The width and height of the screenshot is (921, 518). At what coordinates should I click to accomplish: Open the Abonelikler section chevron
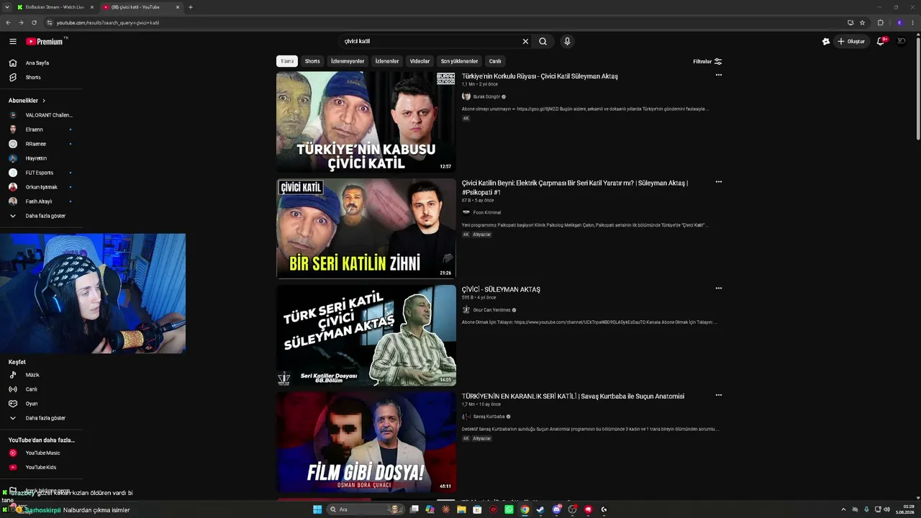[x=44, y=101]
